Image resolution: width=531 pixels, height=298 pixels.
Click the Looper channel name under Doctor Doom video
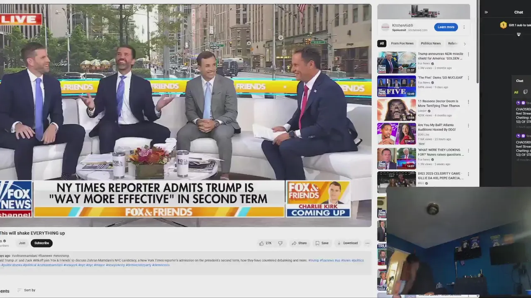pyautogui.click(x=423, y=111)
